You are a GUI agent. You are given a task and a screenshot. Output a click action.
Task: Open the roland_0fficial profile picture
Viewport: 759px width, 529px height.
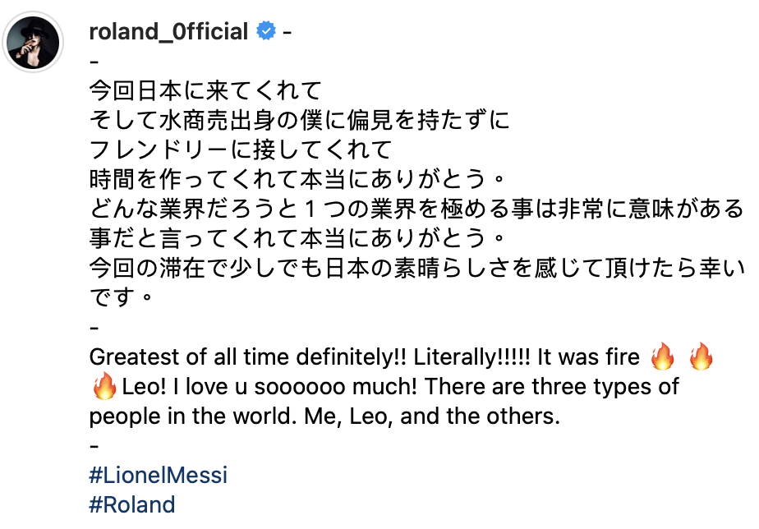35,42
